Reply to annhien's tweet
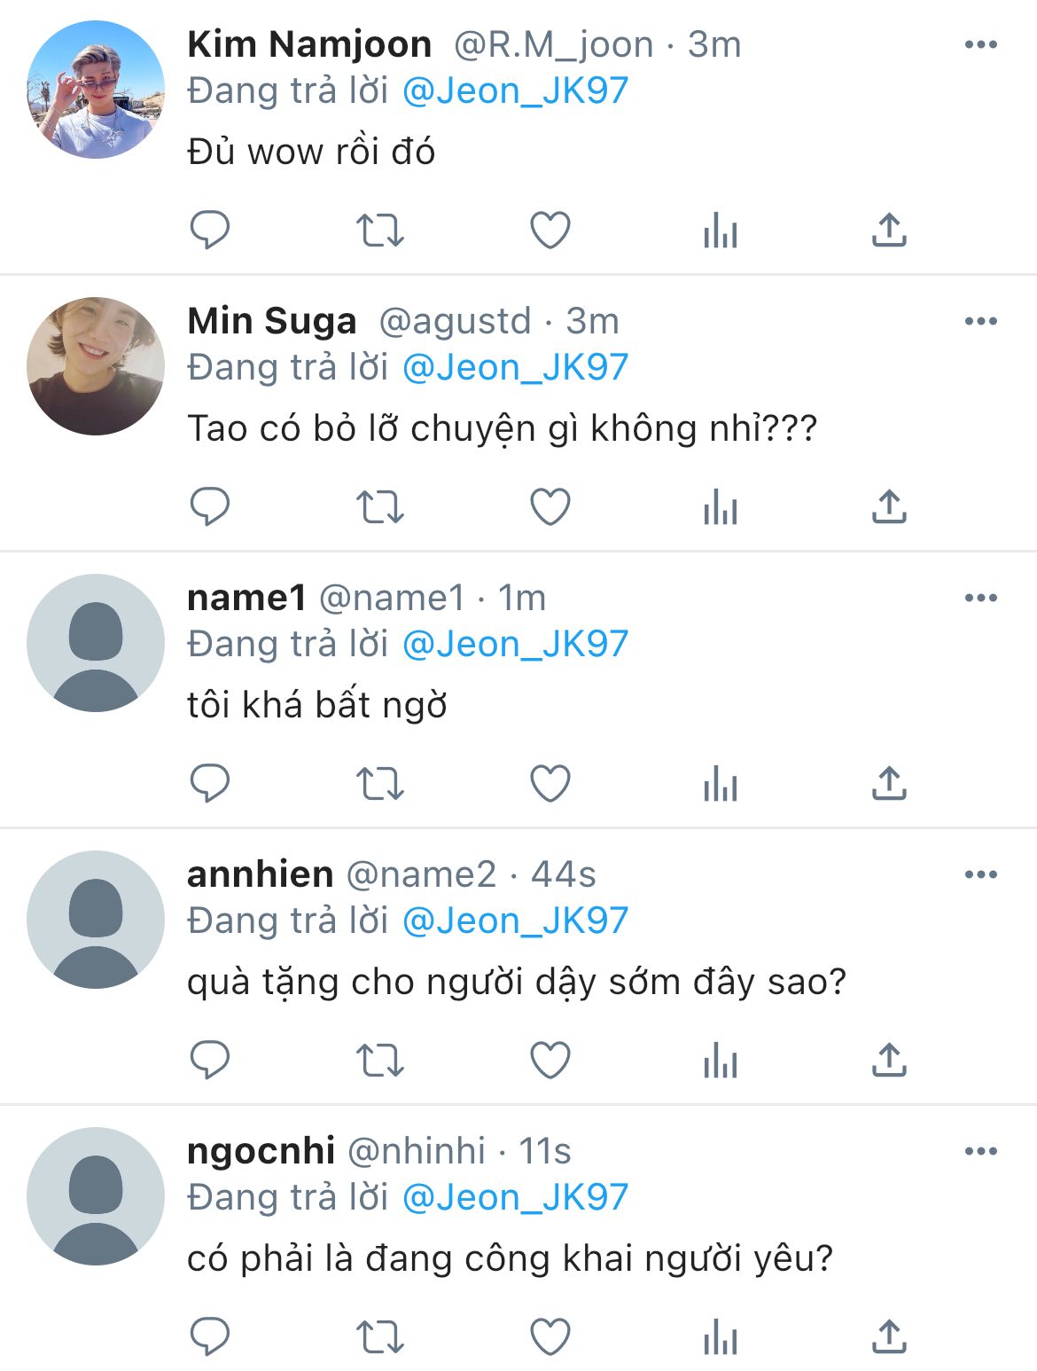Image resolution: width=1037 pixels, height=1371 pixels. [210, 1061]
